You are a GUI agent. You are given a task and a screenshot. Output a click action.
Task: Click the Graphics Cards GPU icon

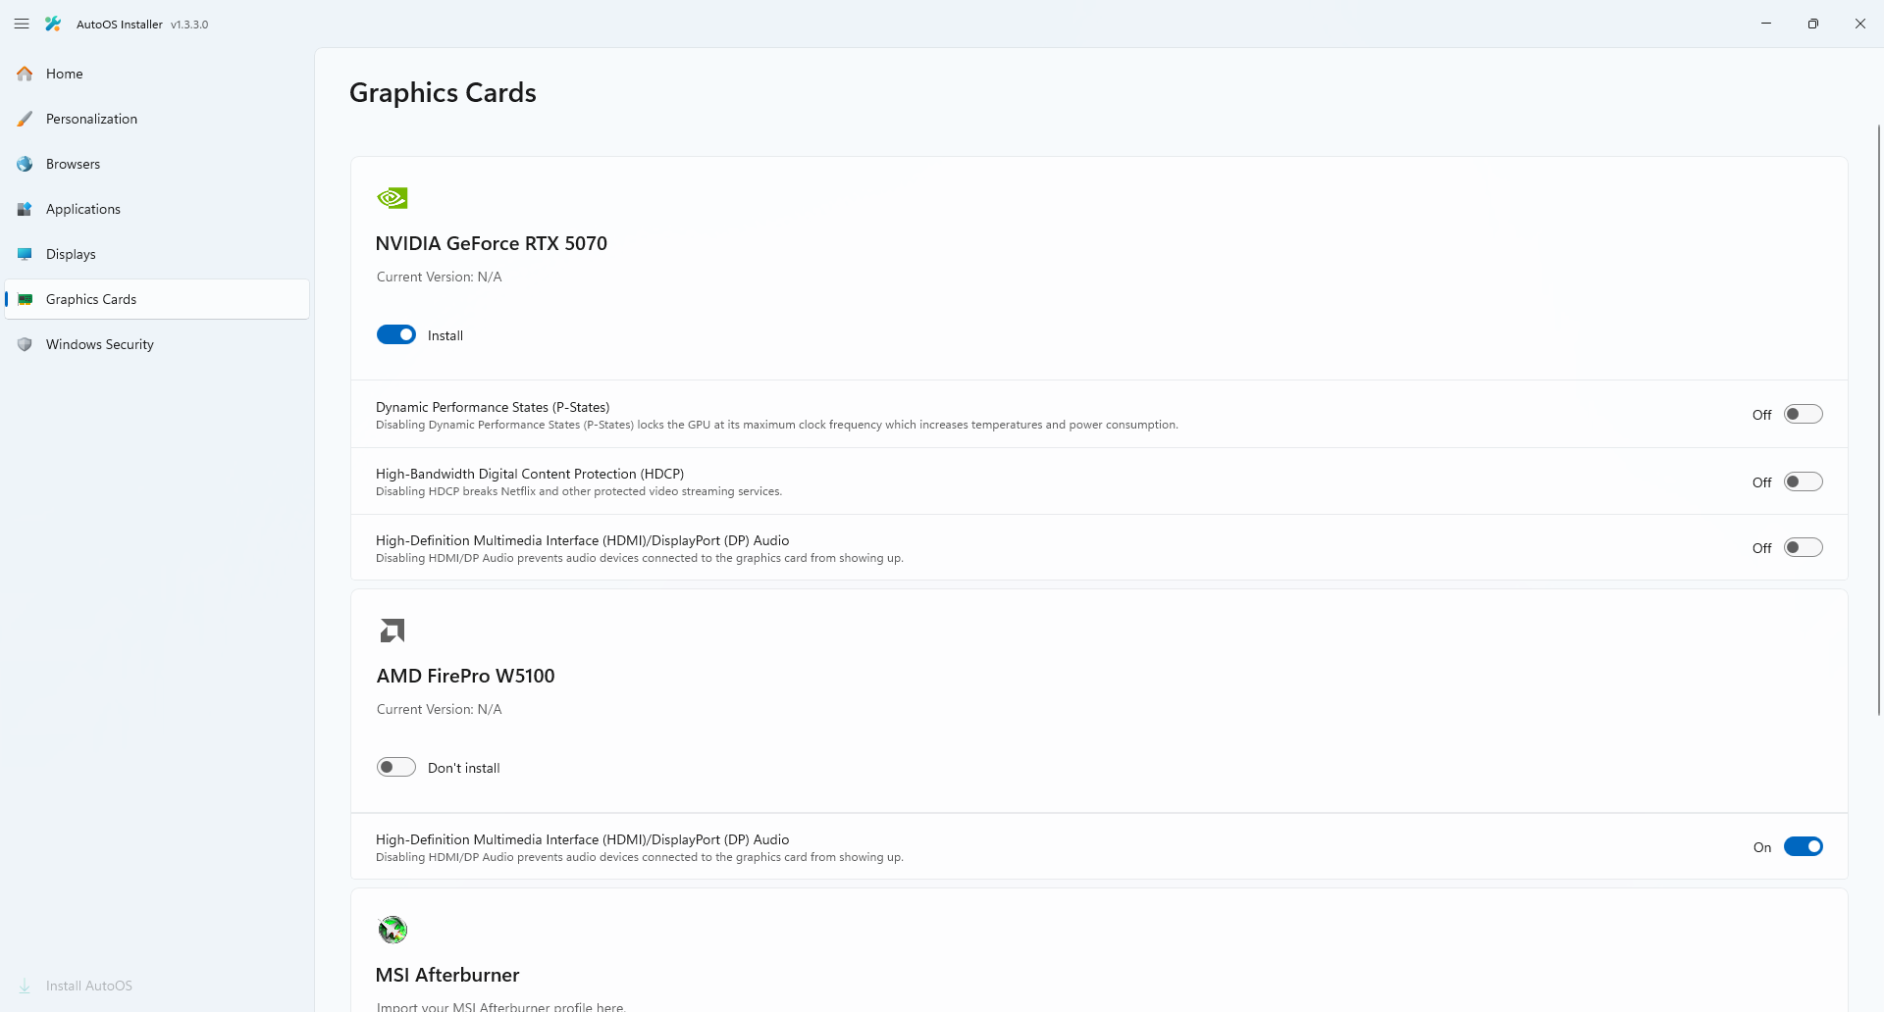click(x=25, y=299)
